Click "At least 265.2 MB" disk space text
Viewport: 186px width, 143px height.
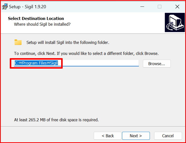pos(56,120)
